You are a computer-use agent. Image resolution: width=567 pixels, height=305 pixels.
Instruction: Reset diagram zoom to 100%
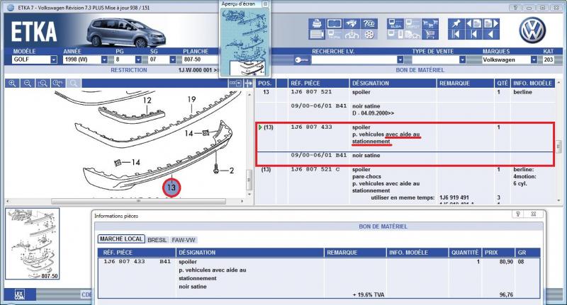[58, 84]
